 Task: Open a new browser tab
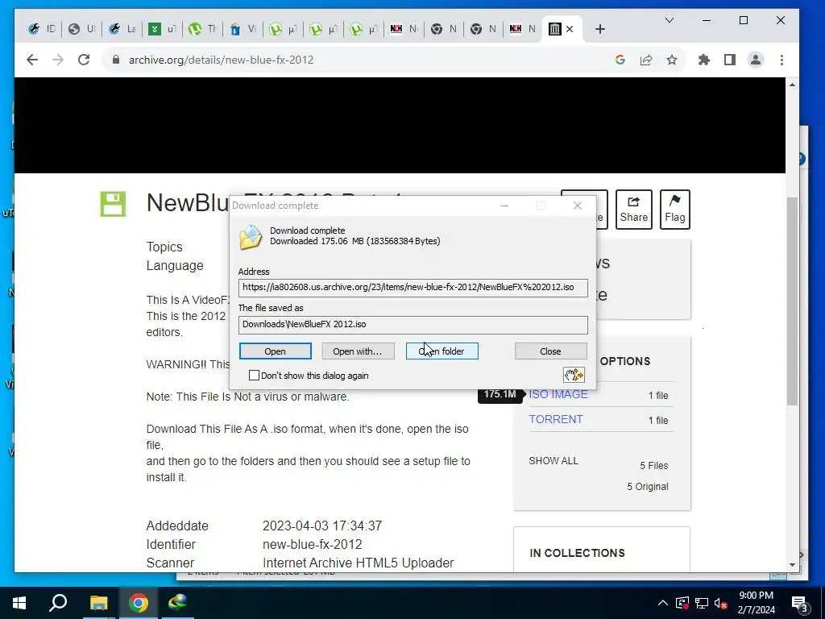coord(600,29)
